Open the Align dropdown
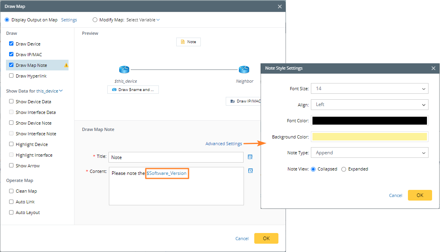 pyautogui.click(x=370, y=104)
